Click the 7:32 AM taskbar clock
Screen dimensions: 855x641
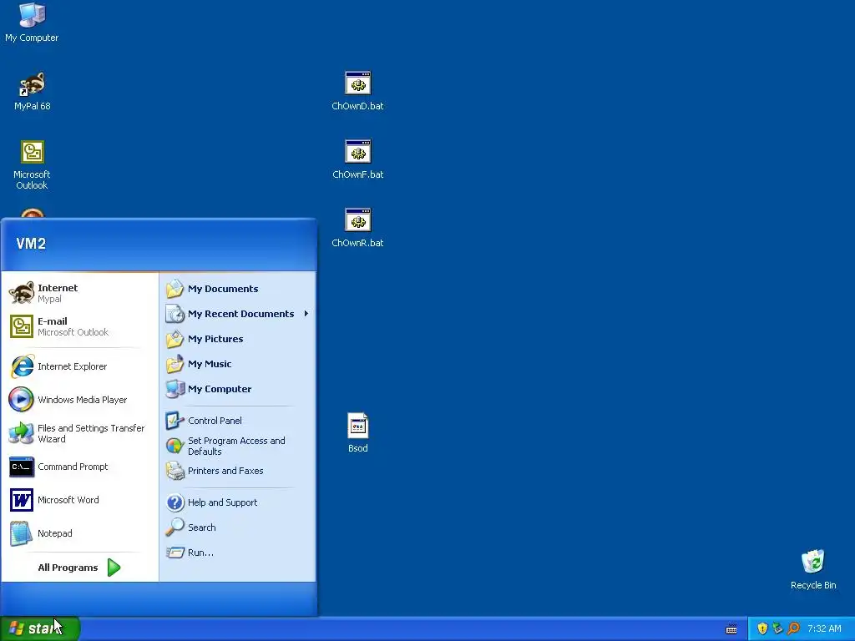[x=824, y=628]
